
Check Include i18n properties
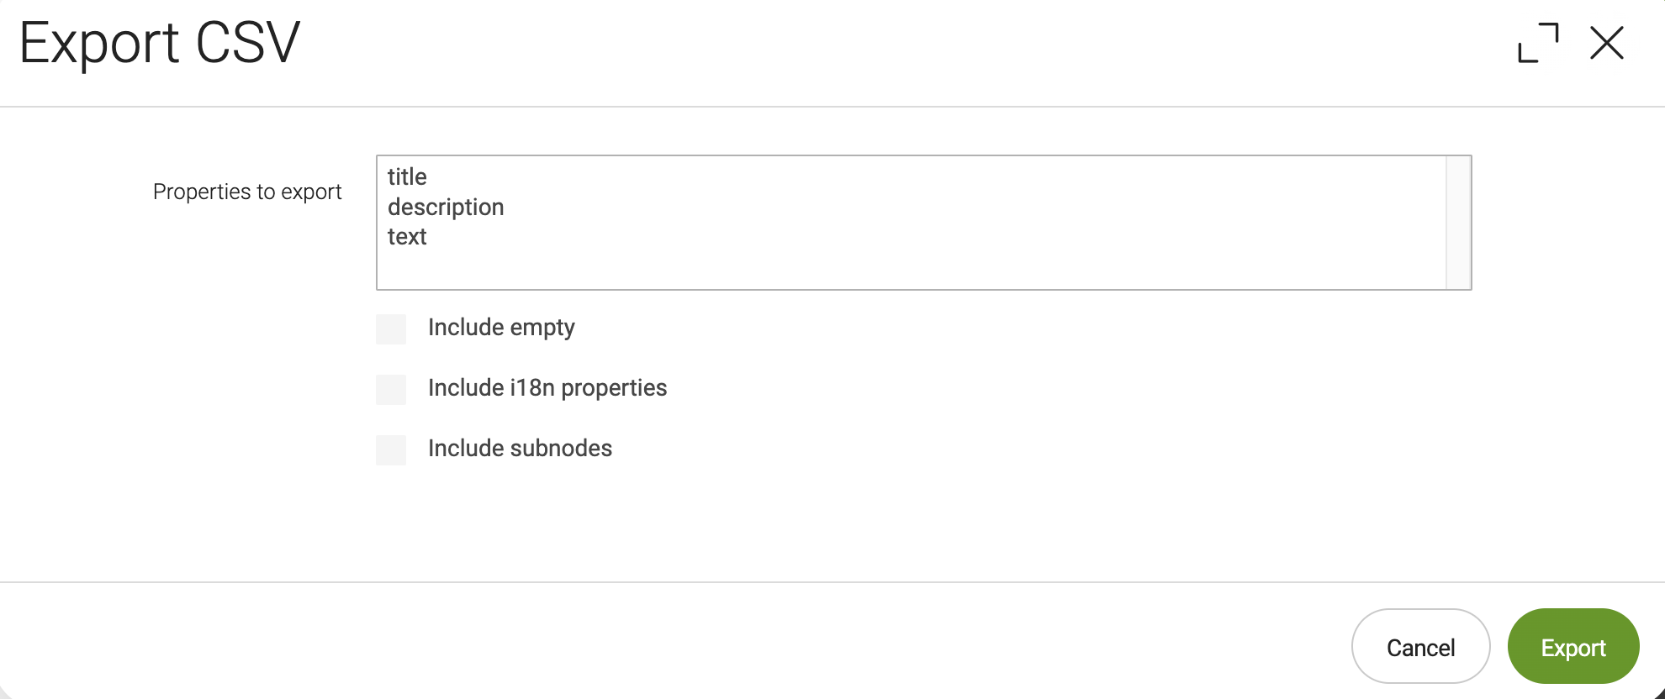390,390
